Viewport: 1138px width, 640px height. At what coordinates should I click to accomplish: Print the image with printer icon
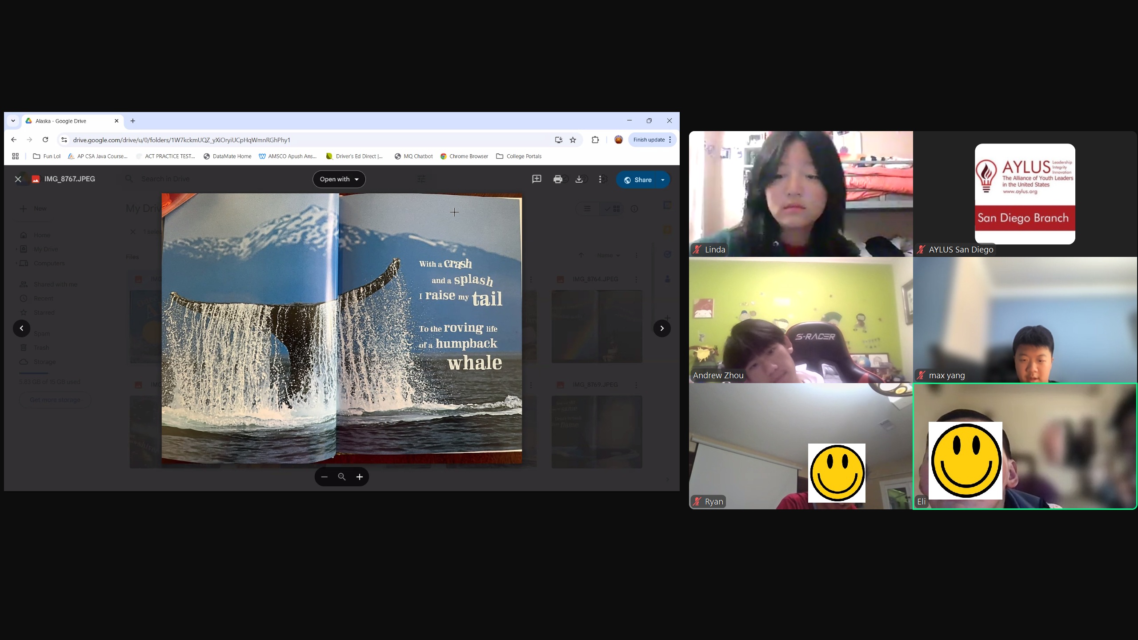(x=557, y=179)
